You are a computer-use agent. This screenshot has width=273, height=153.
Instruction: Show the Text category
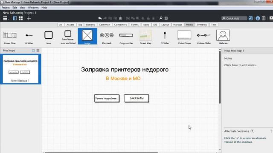coord(214,25)
